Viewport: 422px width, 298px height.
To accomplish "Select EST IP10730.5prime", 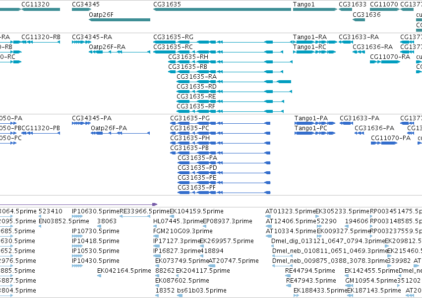I will click(x=77, y=236).
